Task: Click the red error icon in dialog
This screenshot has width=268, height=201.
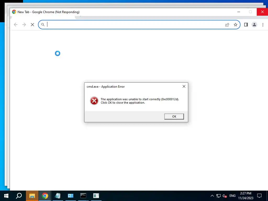Action: (94, 101)
